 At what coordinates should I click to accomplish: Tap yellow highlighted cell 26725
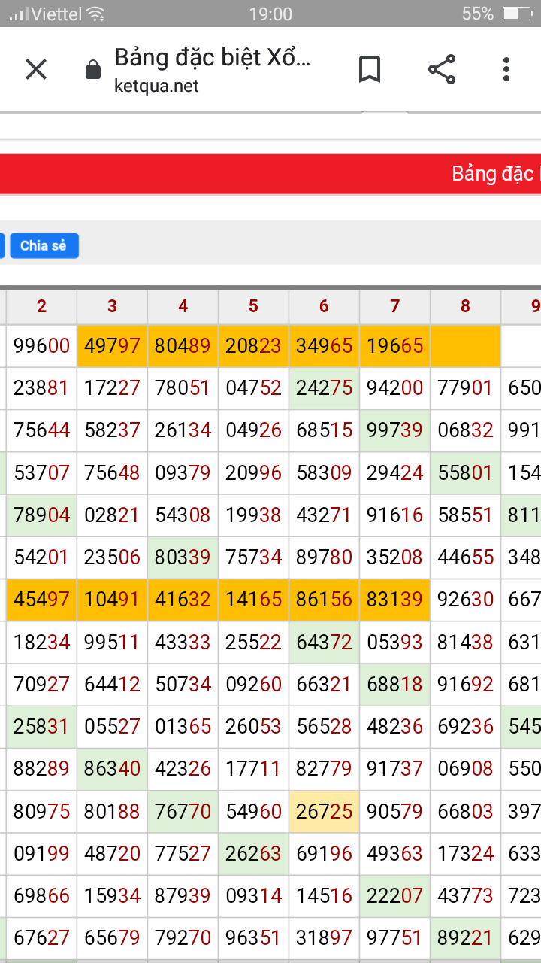pos(325,811)
